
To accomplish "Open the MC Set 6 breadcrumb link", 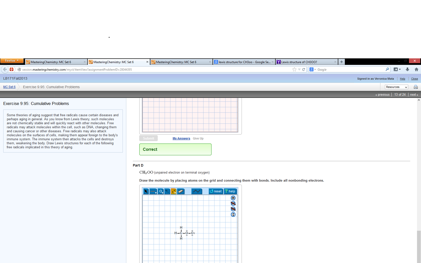I will coord(9,87).
